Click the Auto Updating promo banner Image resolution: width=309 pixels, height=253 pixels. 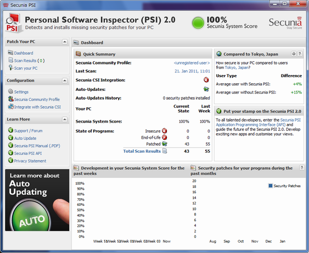pyautogui.click(x=37, y=200)
